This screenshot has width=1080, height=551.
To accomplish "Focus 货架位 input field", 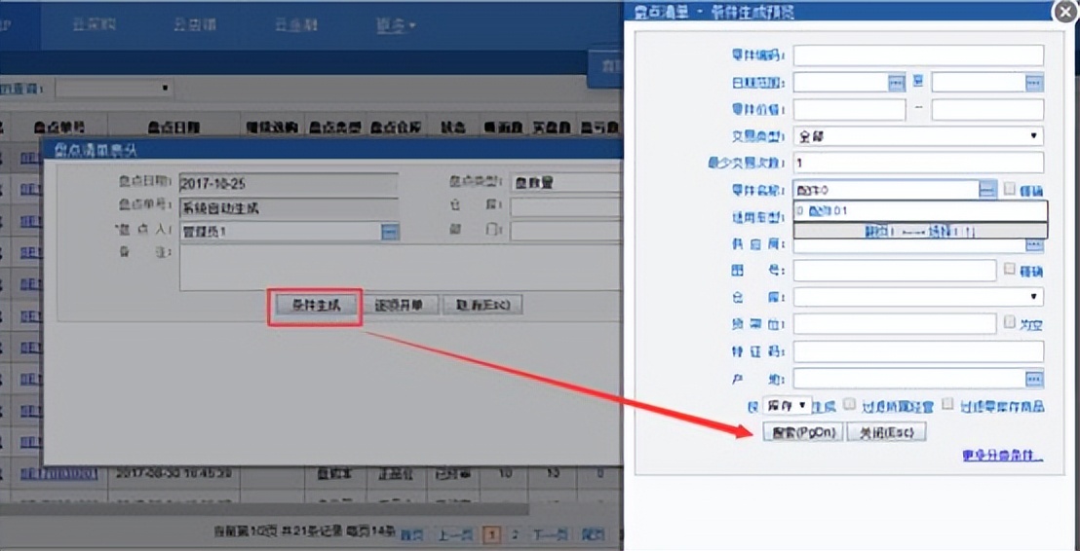I will pyautogui.click(x=895, y=324).
